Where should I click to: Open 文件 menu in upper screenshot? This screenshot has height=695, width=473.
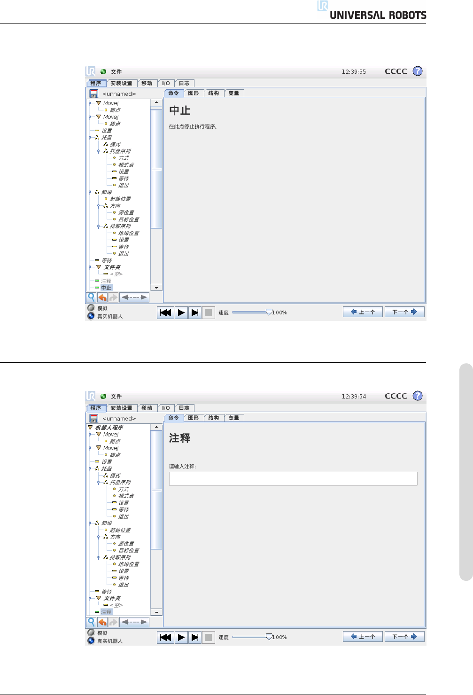pos(116,72)
